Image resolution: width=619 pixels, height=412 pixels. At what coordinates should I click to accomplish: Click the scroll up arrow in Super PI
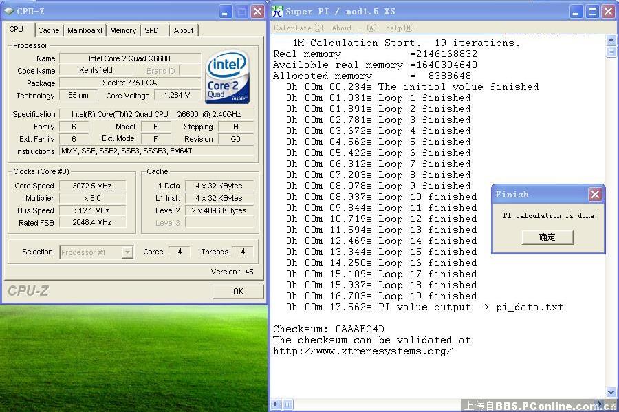click(611, 41)
